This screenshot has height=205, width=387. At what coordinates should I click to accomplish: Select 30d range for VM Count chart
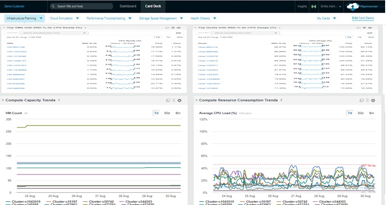pyautogui.click(x=167, y=113)
